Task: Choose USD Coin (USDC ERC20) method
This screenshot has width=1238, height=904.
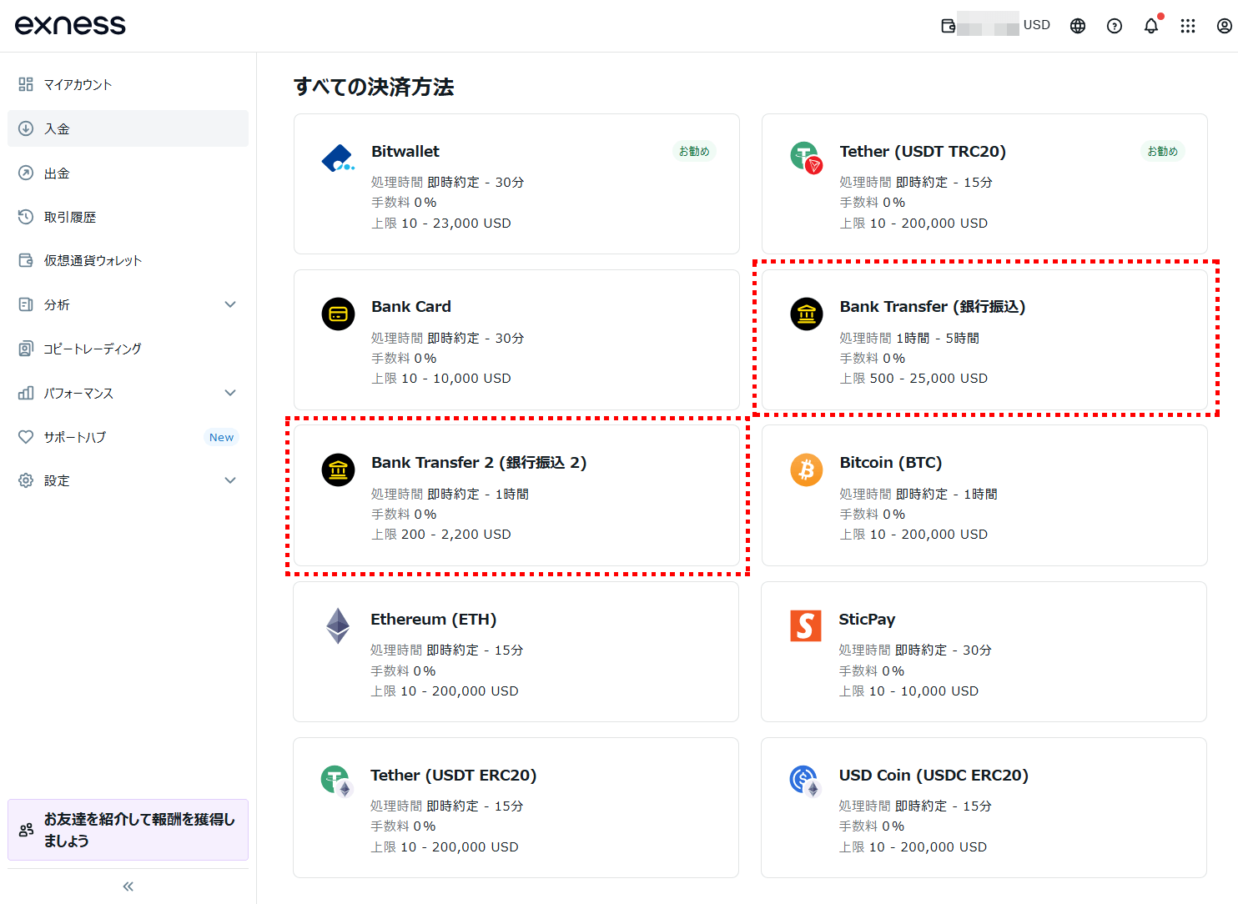Action: click(984, 807)
